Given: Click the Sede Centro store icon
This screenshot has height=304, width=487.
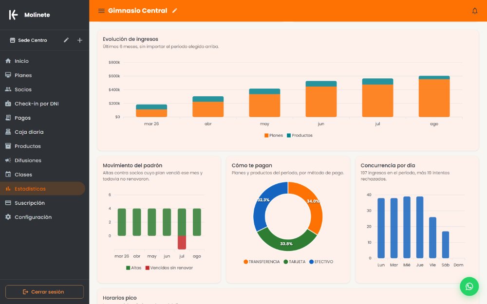Looking at the screenshot, I should pos(13,40).
